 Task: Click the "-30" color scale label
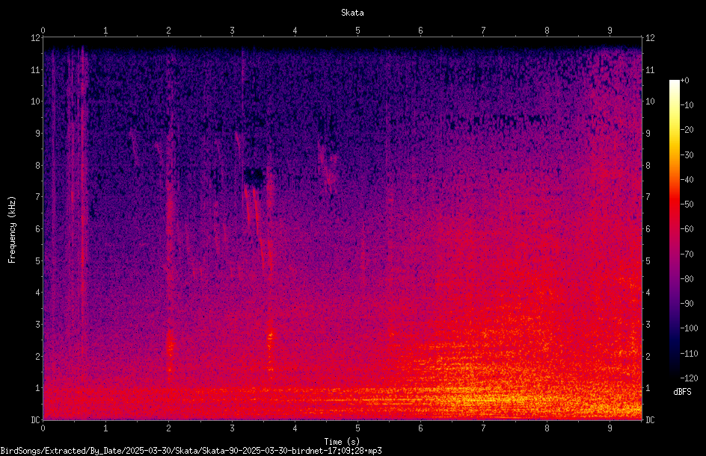point(687,155)
